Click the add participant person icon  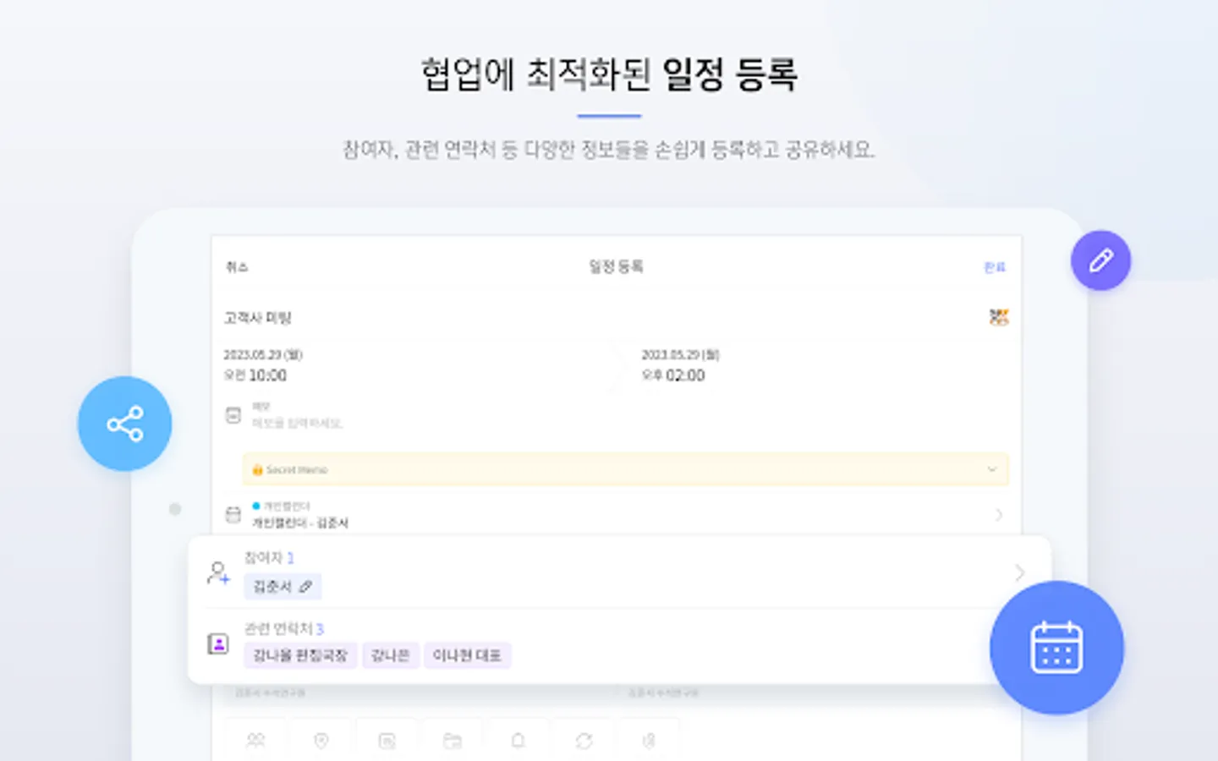coord(218,573)
